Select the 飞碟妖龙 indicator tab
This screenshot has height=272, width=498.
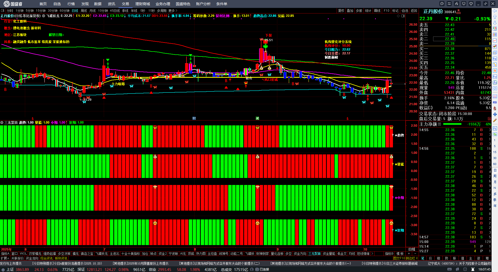pyautogui.click(x=101, y=254)
